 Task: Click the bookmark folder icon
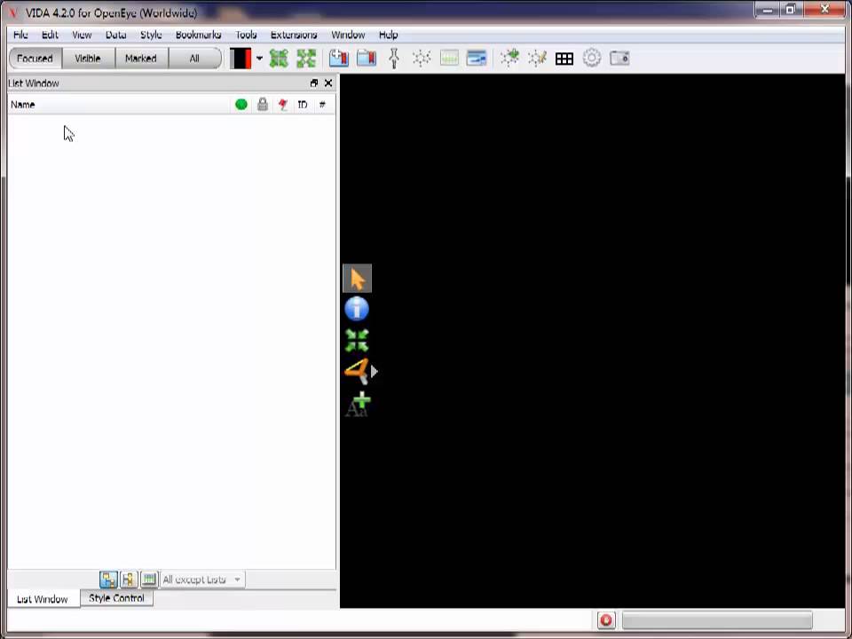367,59
